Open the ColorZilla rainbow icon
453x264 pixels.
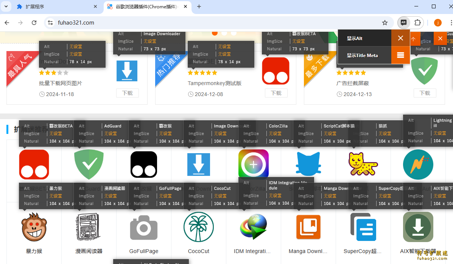[253, 164]
